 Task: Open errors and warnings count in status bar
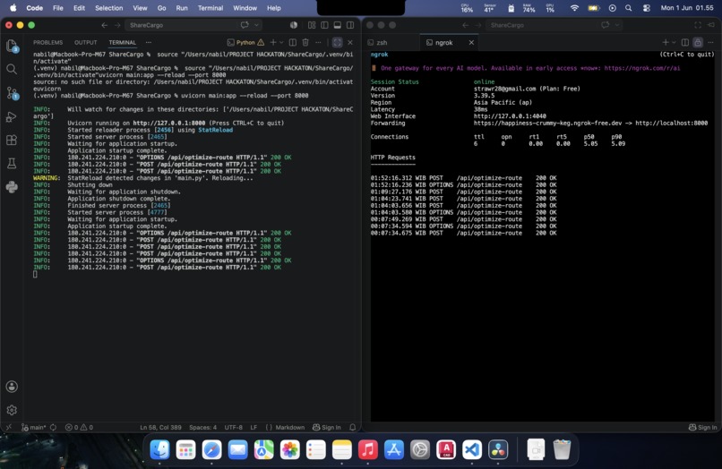click(x=79, y=427)
